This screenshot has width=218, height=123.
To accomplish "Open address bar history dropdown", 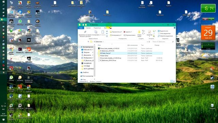I will 147,42.
